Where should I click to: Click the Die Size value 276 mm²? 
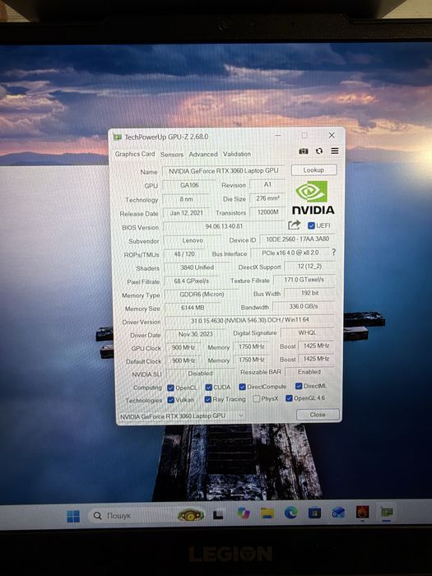pyautogui.click(x=267, y=198)
